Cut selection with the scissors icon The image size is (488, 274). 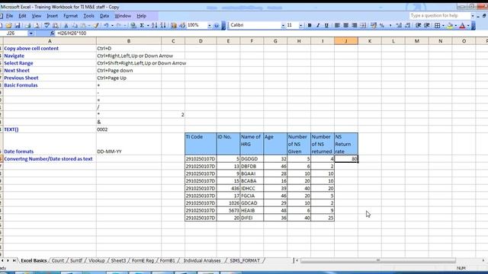point(66,25)
